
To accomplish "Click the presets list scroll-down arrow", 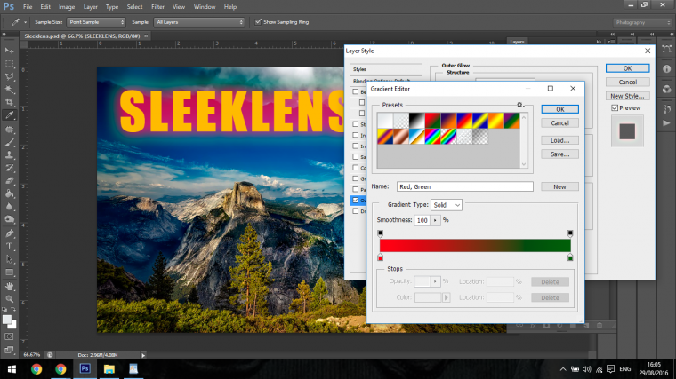I will (x=524, y=164).
